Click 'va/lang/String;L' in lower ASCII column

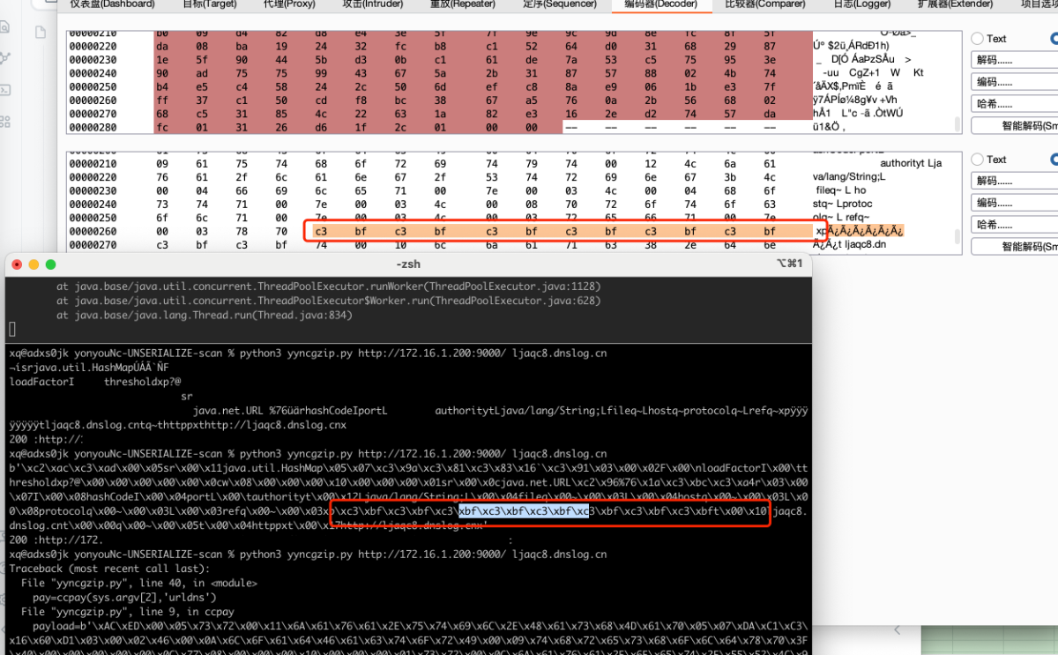849,176
